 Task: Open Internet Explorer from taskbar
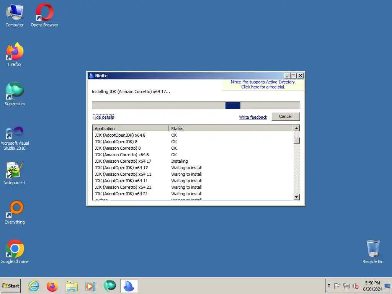[34, 286]
